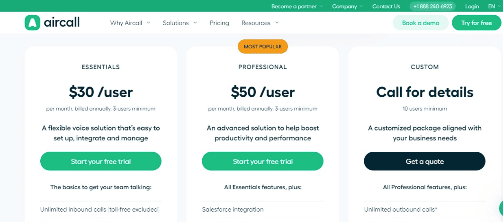Start your free trial for Professional
503x222 pixels.
263,161
